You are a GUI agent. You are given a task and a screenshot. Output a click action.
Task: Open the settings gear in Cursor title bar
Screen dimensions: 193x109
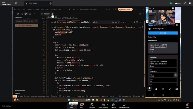(x=116, y=9)
